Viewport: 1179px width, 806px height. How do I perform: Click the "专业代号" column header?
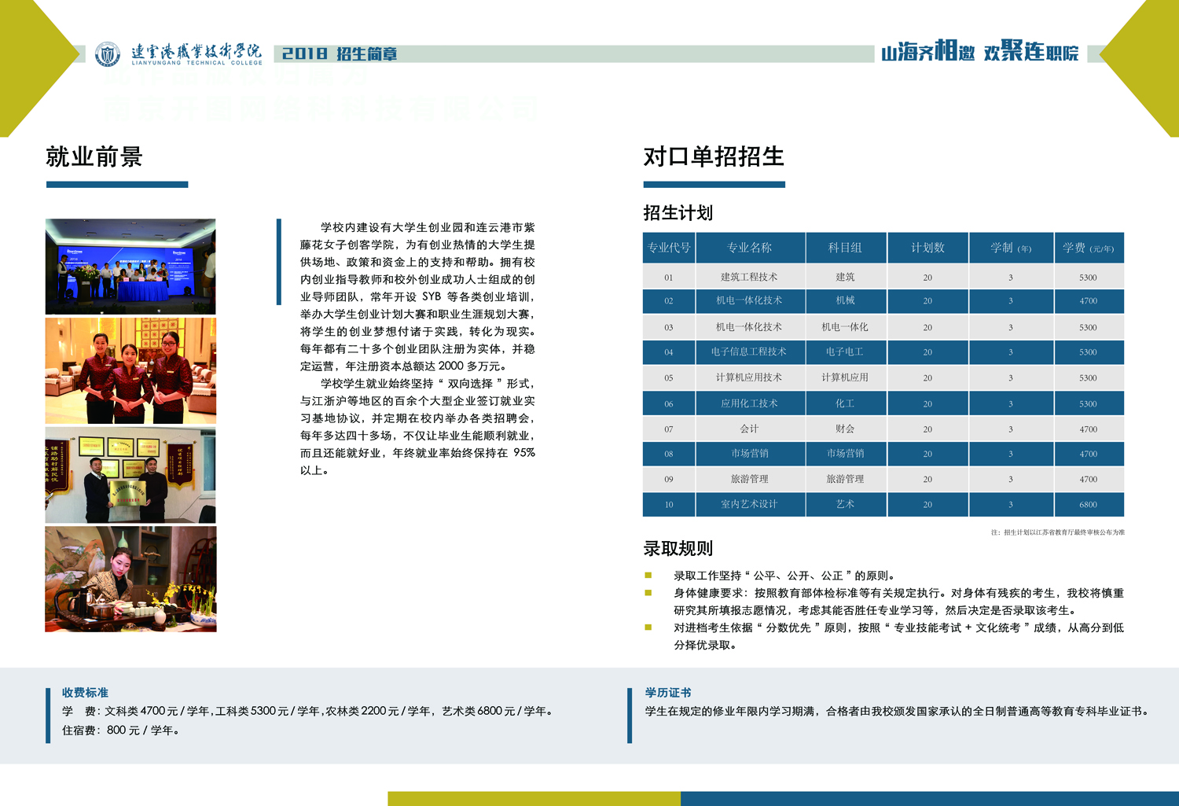pyautogui.click(x=669, y=248)
